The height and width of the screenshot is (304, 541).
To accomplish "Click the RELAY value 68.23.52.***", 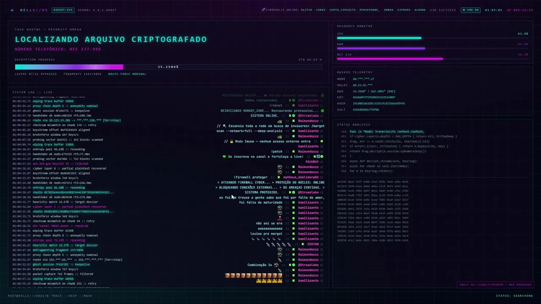I will coord(363,85).
